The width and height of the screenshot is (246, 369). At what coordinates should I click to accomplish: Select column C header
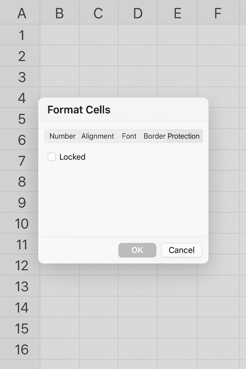[x=98, y=13]
